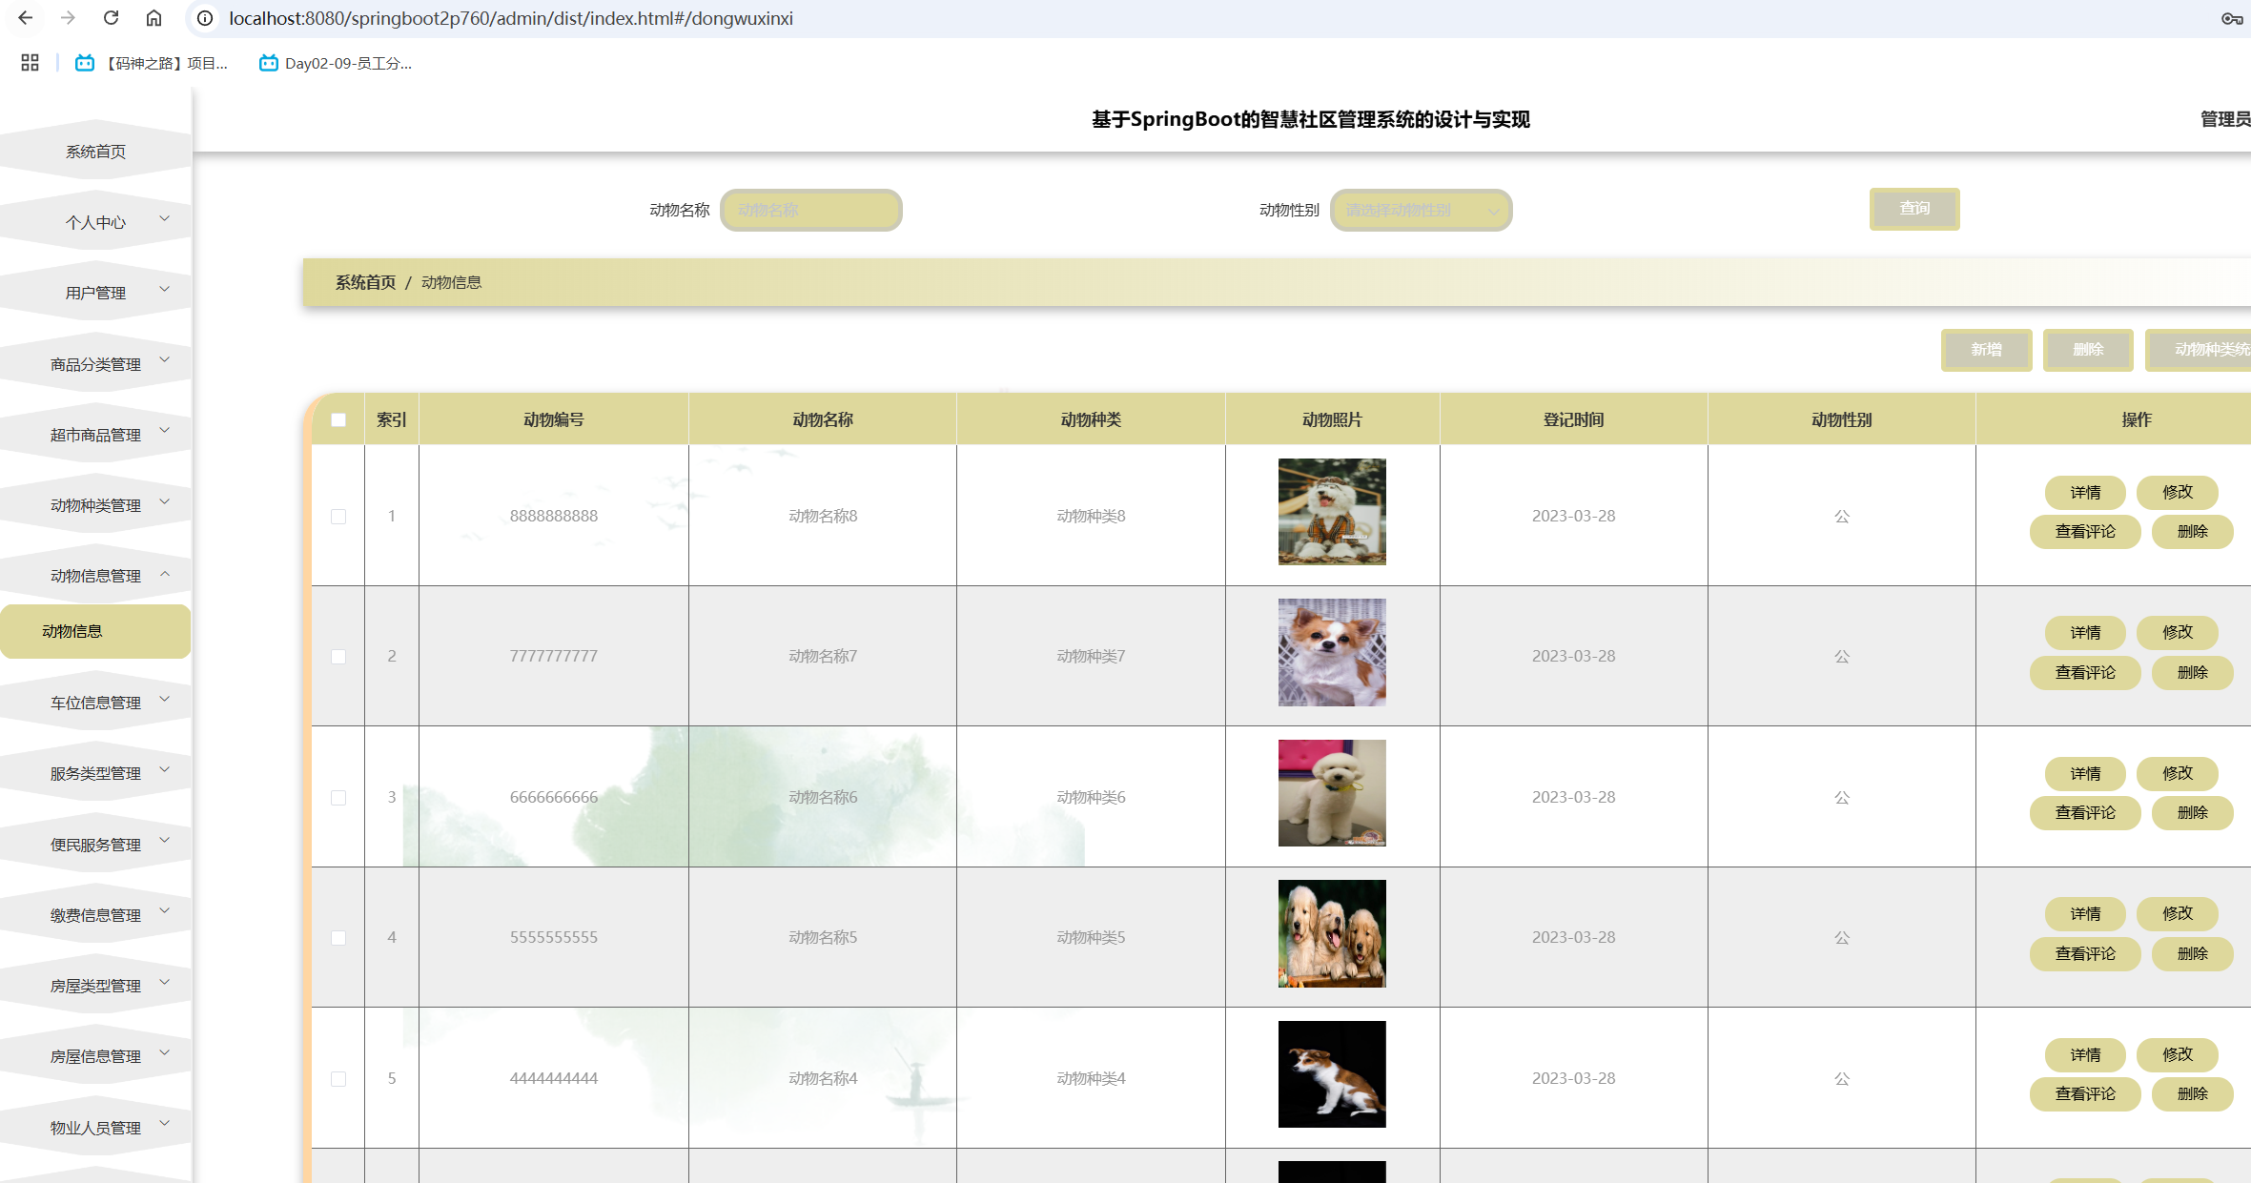
Task: Expand the 用户管理 sidebar menu
Action: pos(95,293)
